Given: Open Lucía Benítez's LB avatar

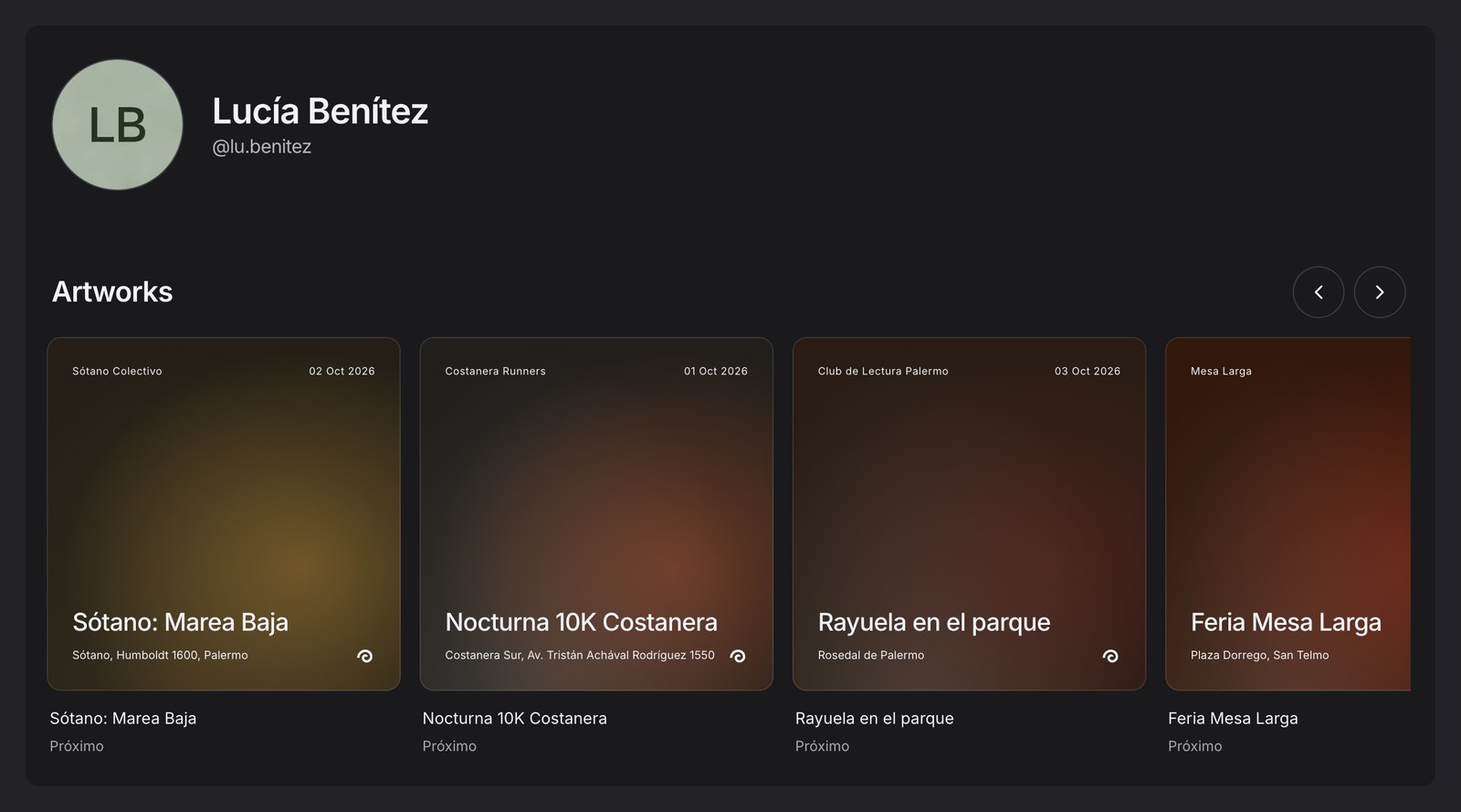Looking at the screenshot, I should point(118,125).
